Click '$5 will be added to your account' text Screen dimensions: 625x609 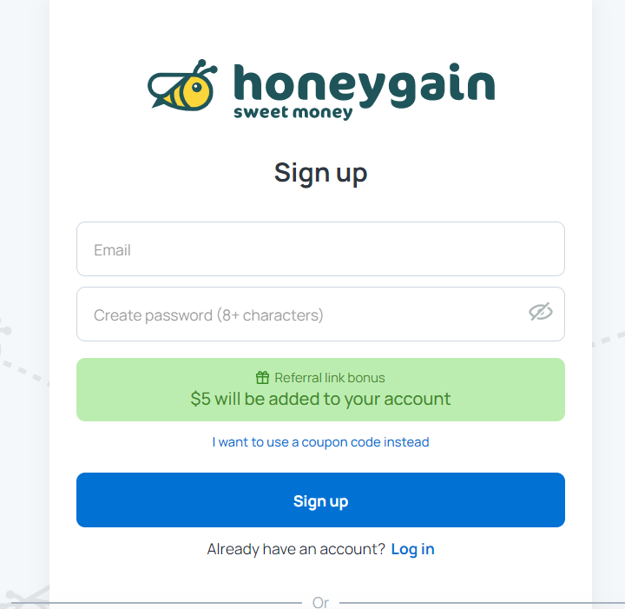[x=320, y=399]
